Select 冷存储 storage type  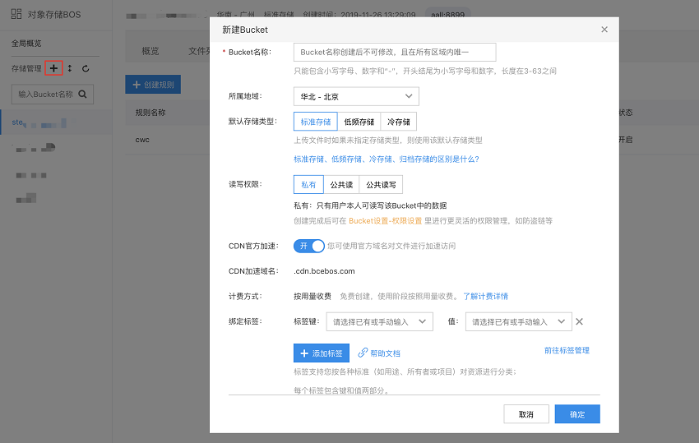(399, 122)
